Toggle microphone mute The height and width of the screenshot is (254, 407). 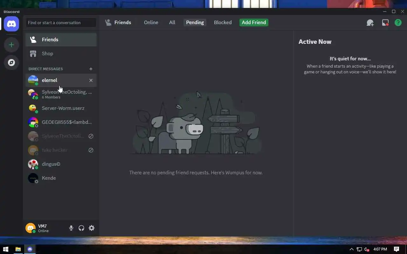coord(71,228)
